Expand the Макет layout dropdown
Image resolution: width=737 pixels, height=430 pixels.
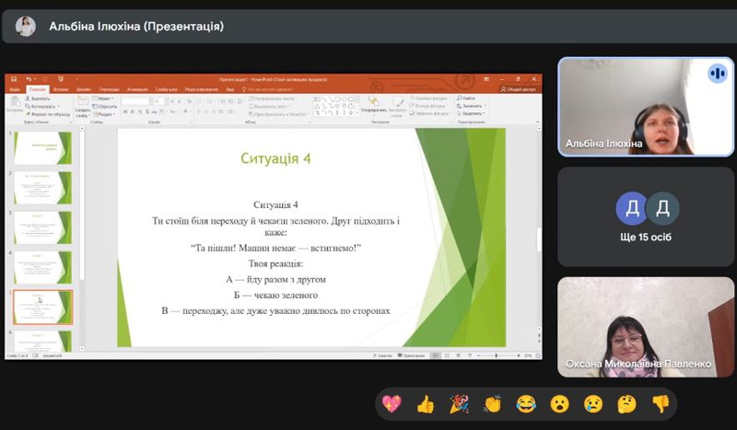pos(106,99)
